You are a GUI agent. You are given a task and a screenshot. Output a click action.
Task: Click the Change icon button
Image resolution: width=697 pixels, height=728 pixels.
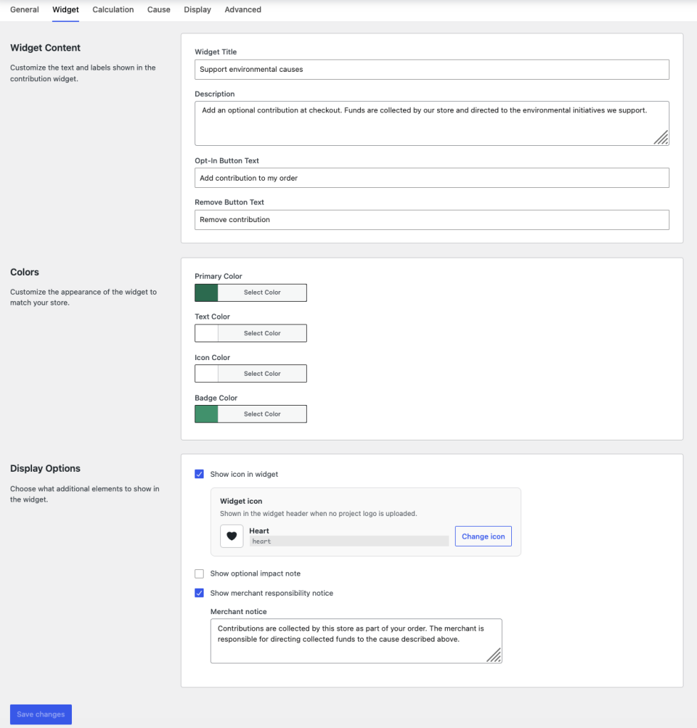pyautogui.click(x=483, y=537)
